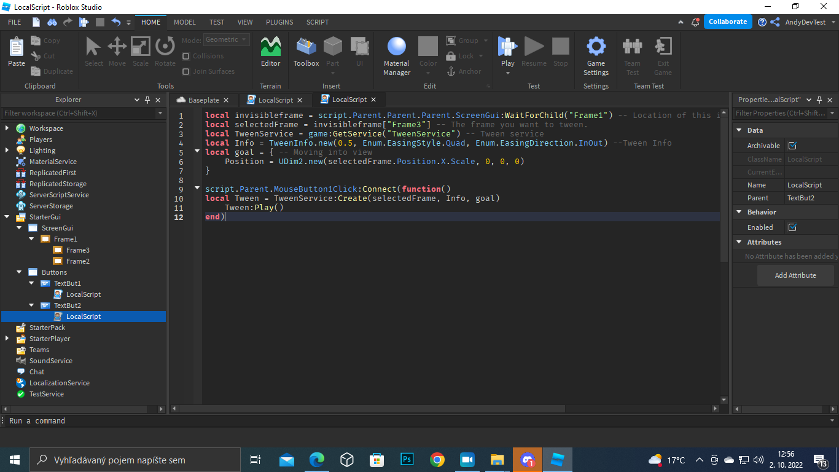Choose the Scale tool
Image resolution: width=839 pixels, height=472 pixels.
(x=141, y=52)
